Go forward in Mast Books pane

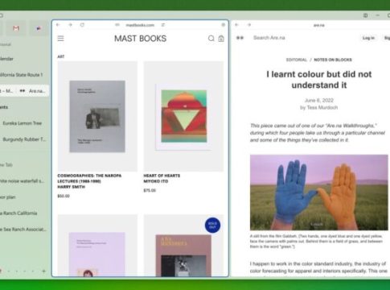(70, 25)
